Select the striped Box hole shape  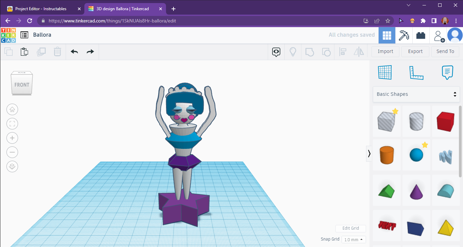click(x=387, y=121)
